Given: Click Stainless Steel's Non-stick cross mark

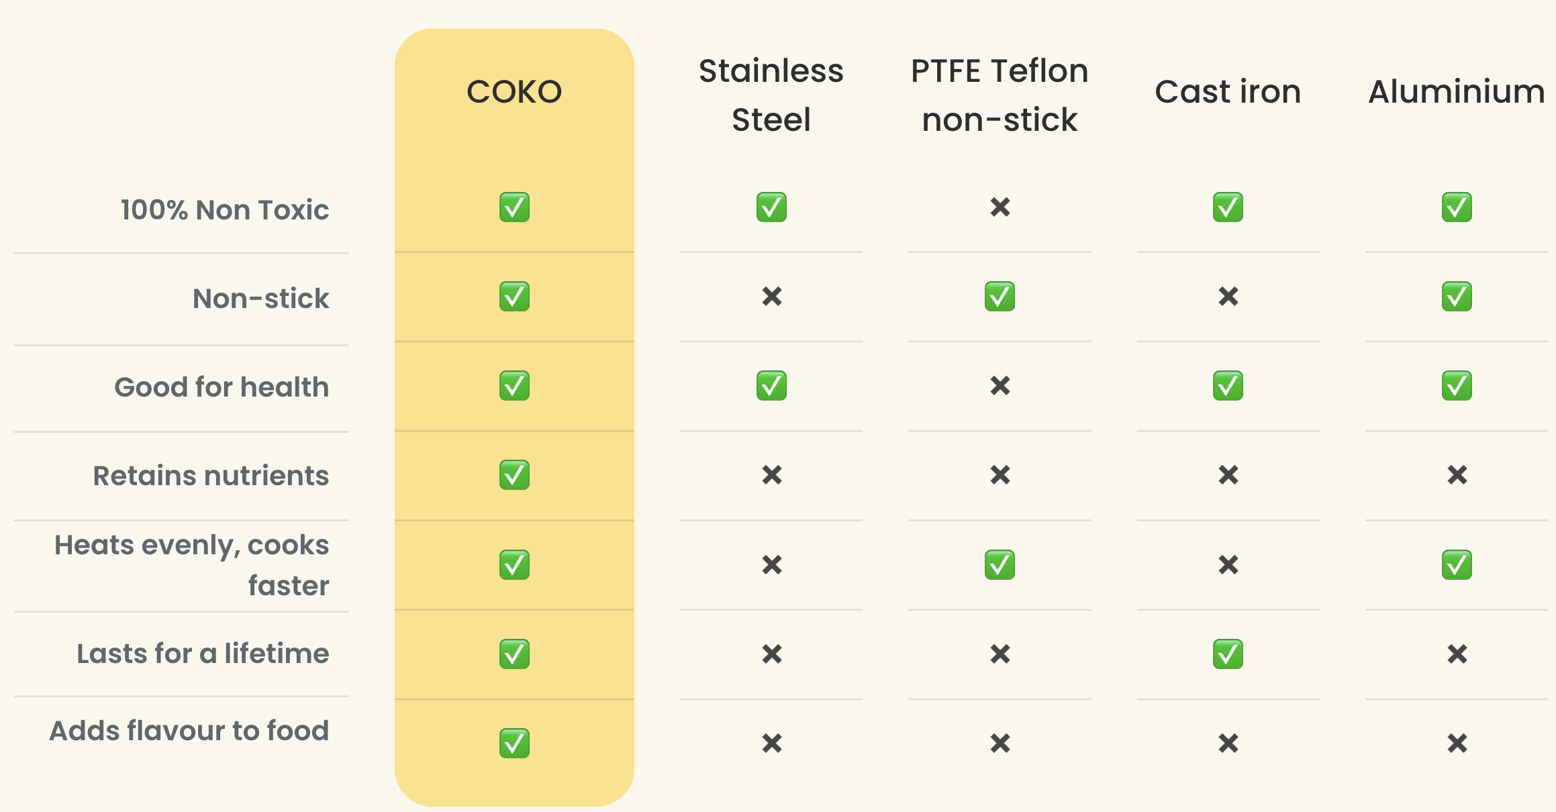Looking at the screenshot, I should click(772, 297).
